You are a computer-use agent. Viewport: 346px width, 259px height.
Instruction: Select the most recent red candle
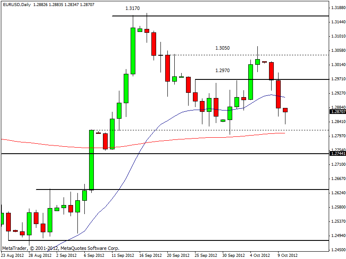tap(285, 110)
